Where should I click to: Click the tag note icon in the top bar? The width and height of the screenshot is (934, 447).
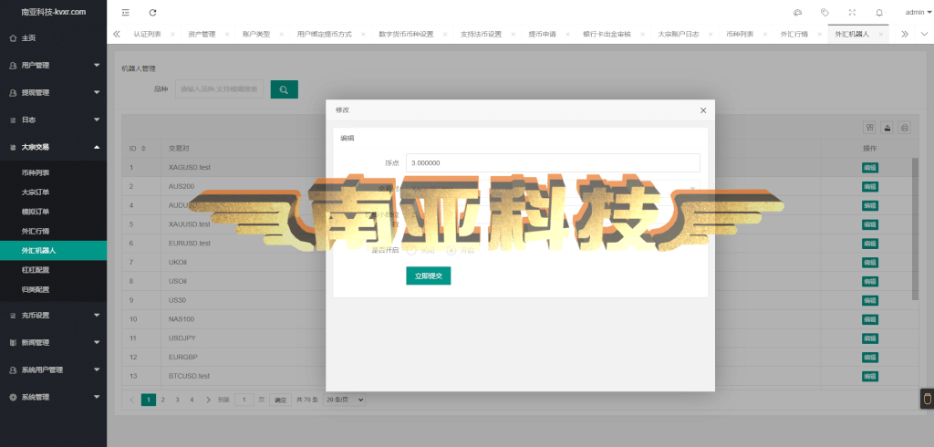(825, 13)
